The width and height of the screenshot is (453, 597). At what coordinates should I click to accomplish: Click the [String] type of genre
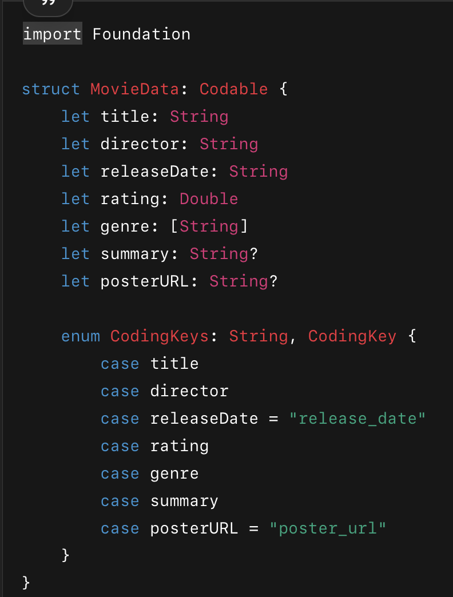click(209, 226)
